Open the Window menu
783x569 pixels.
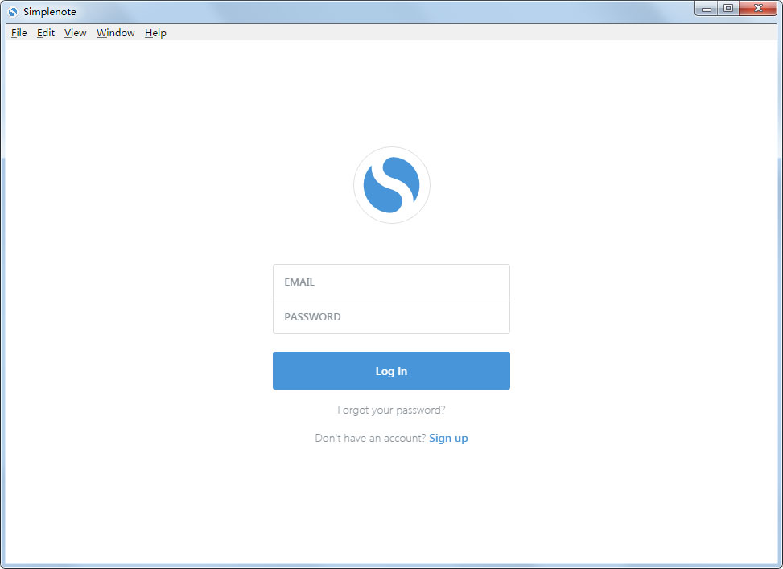(115, 33)
